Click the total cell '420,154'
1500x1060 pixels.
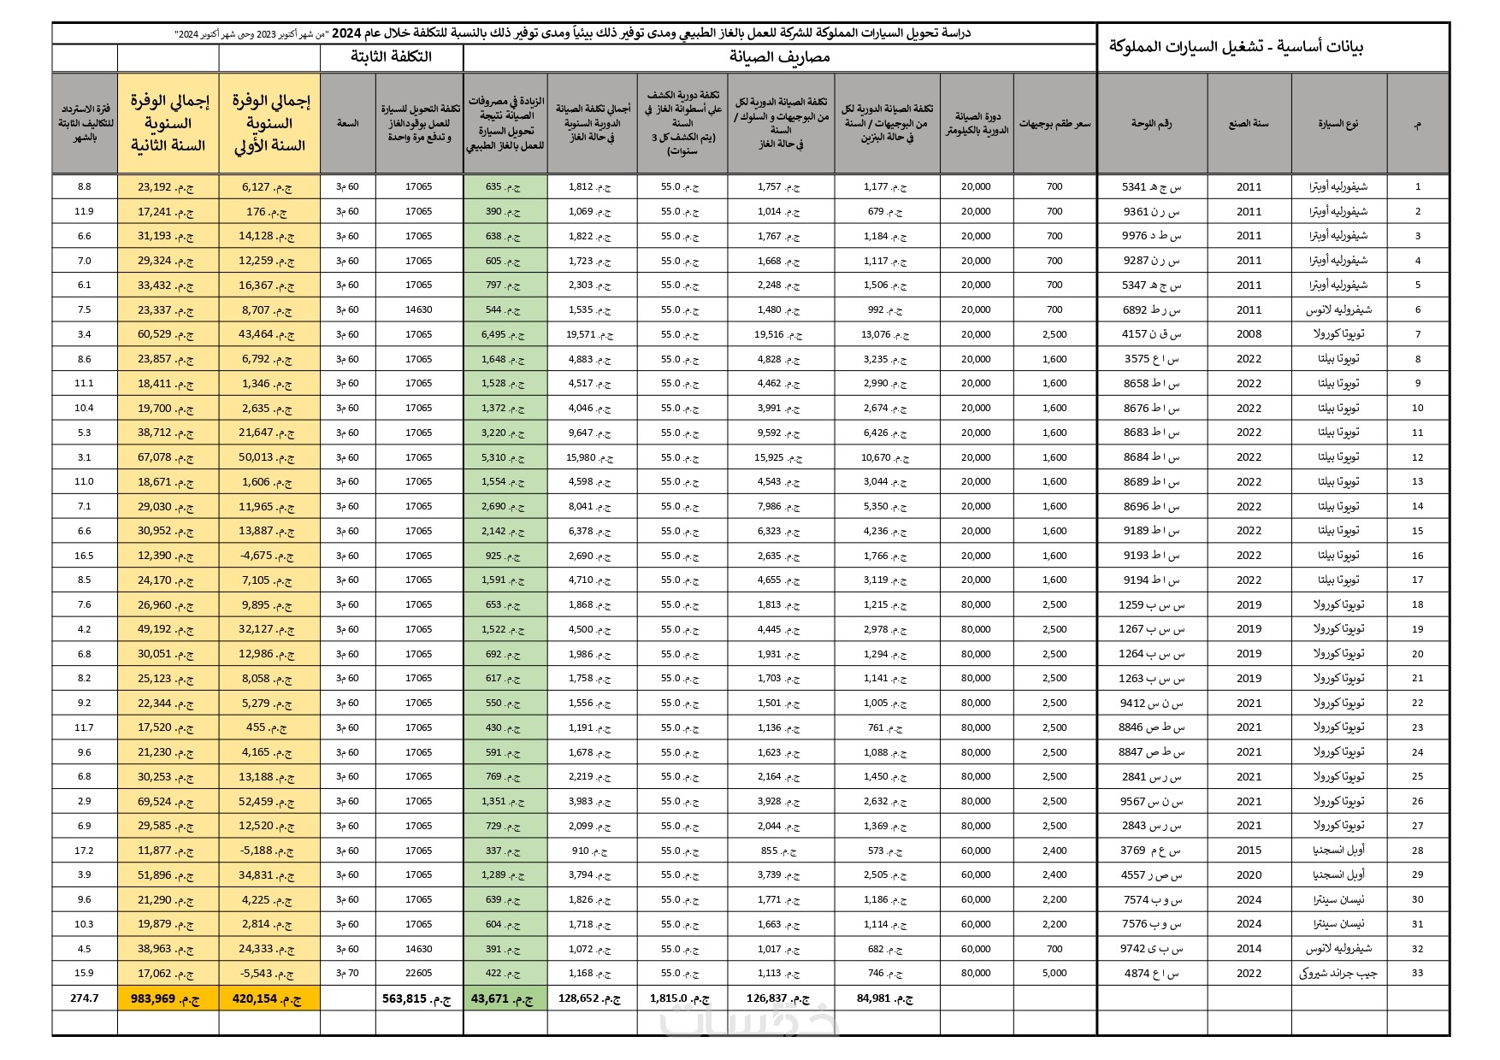point(269,998)
